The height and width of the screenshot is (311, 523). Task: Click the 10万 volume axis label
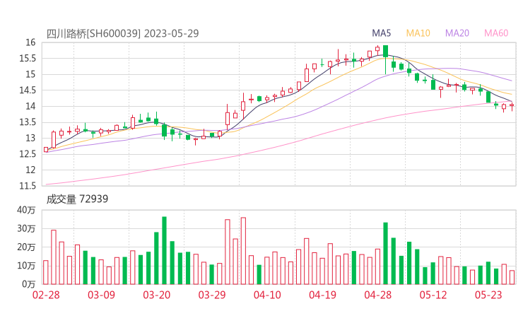point(26,266)
